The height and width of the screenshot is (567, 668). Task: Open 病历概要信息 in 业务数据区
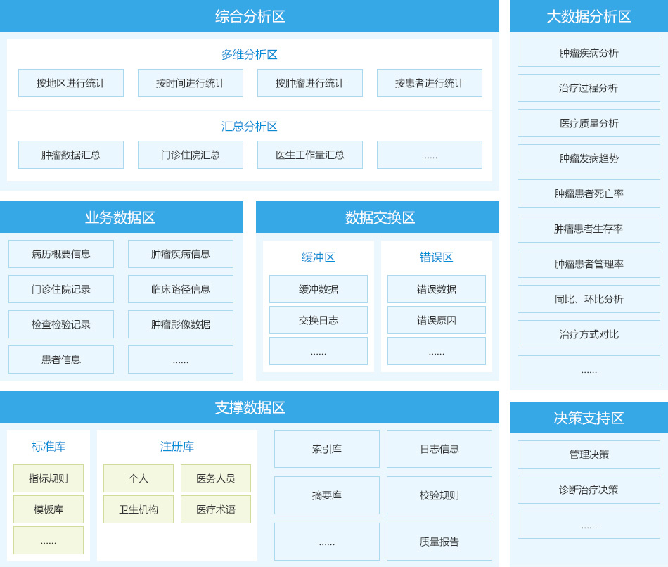click(60, 254)
